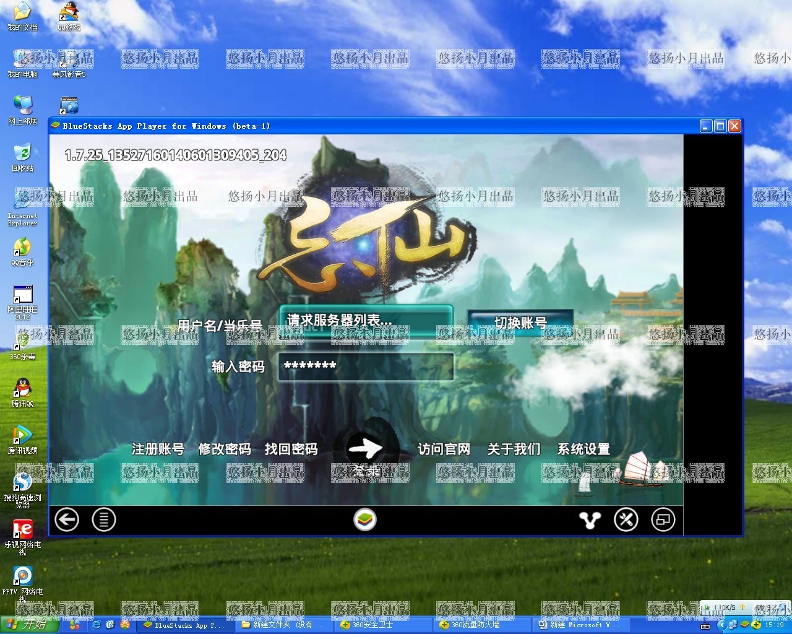Click the username field showing 请求服务器列表
Viewport: 792px width, 634px height.
366,321
